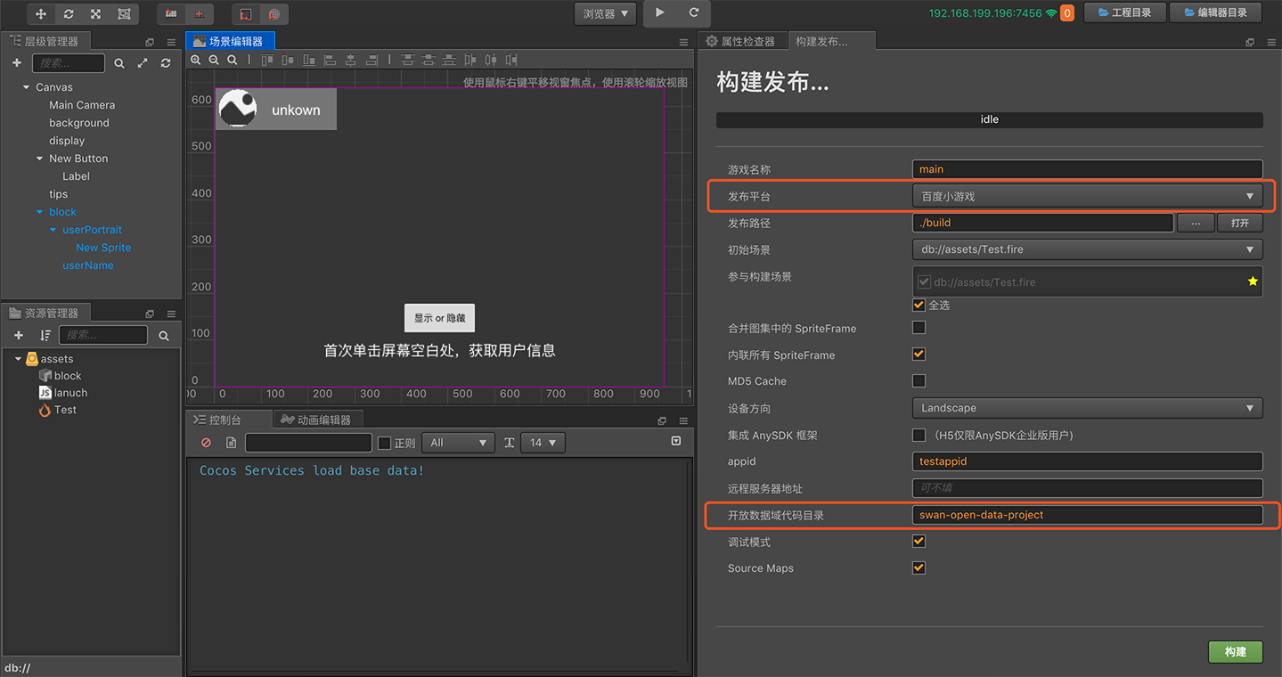The image size is (1282, 677).
Task: Reset scene editor zoom
Action: (x=232, y=60)
